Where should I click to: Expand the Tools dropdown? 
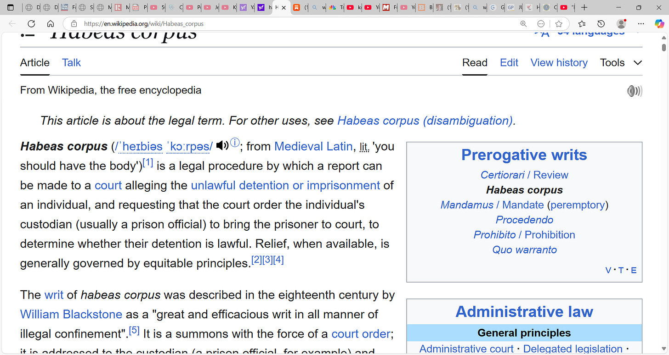click(621, 63)
